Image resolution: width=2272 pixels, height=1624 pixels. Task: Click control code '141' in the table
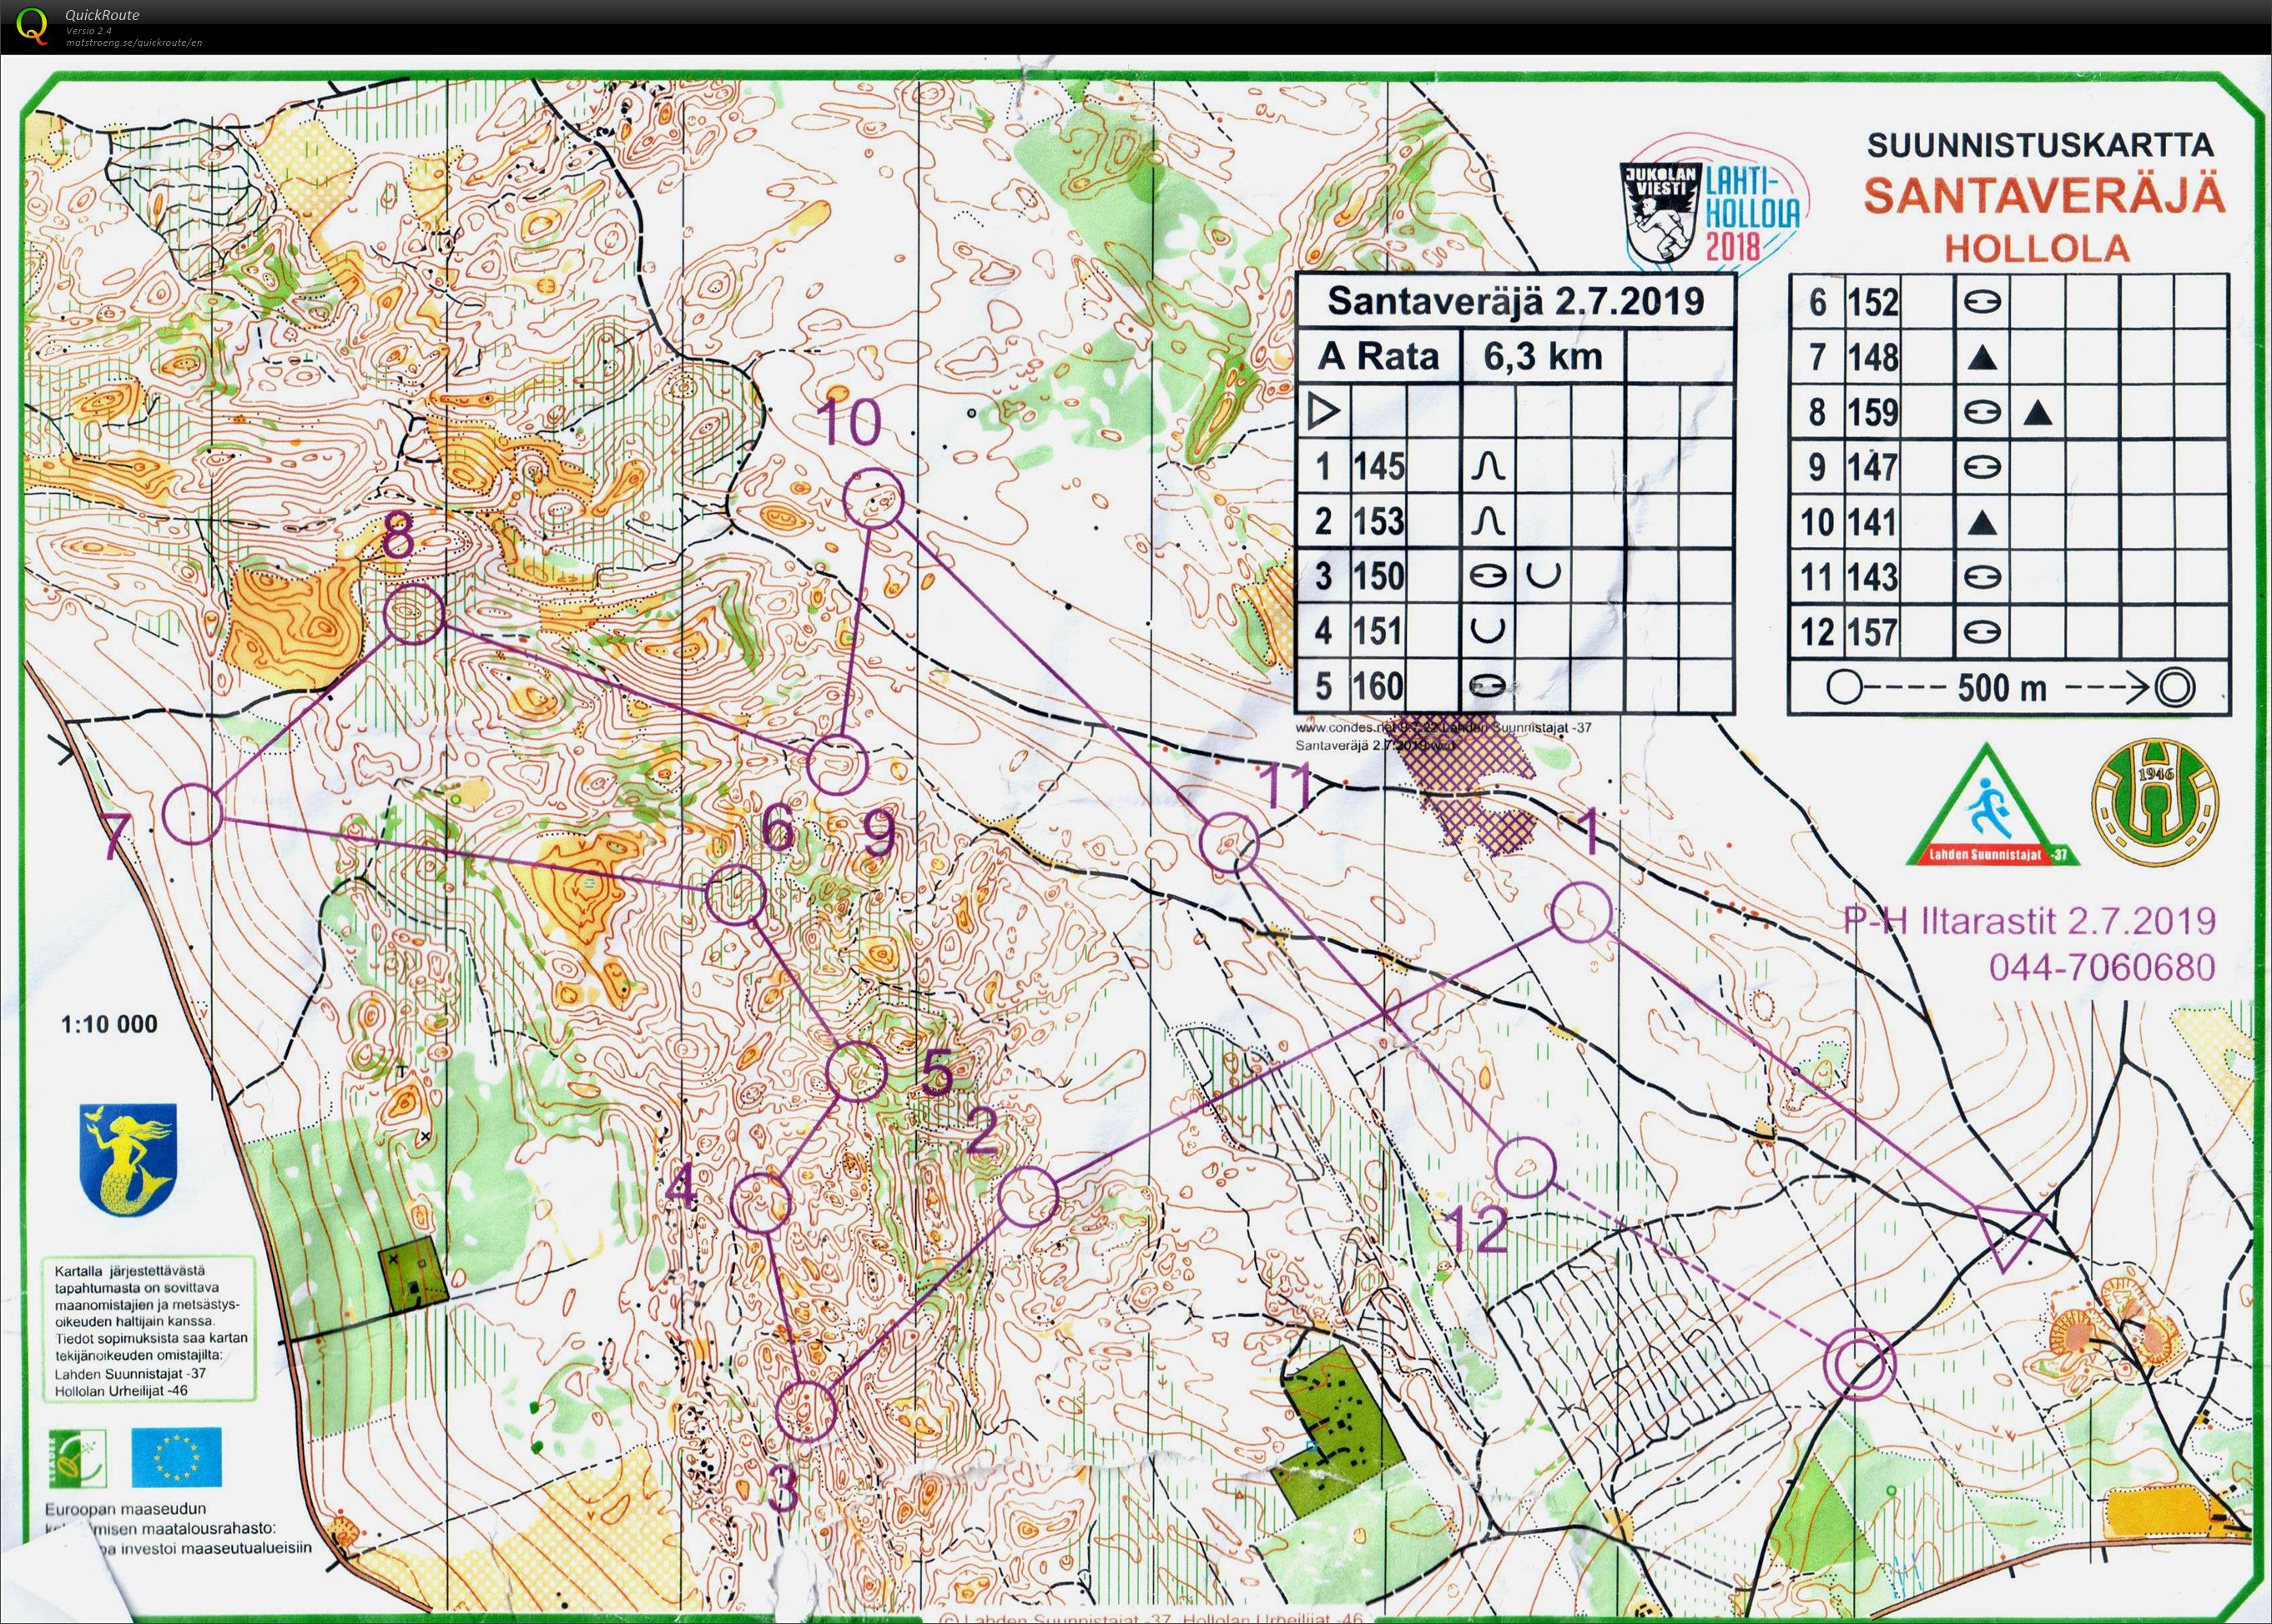point(1872,522)
